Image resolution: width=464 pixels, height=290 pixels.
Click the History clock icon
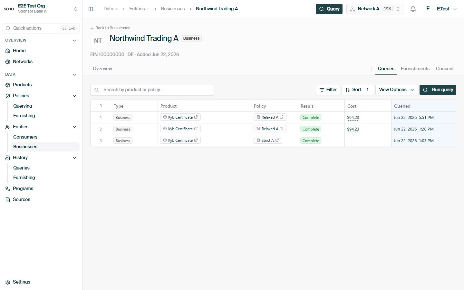[x=8, y=158]
